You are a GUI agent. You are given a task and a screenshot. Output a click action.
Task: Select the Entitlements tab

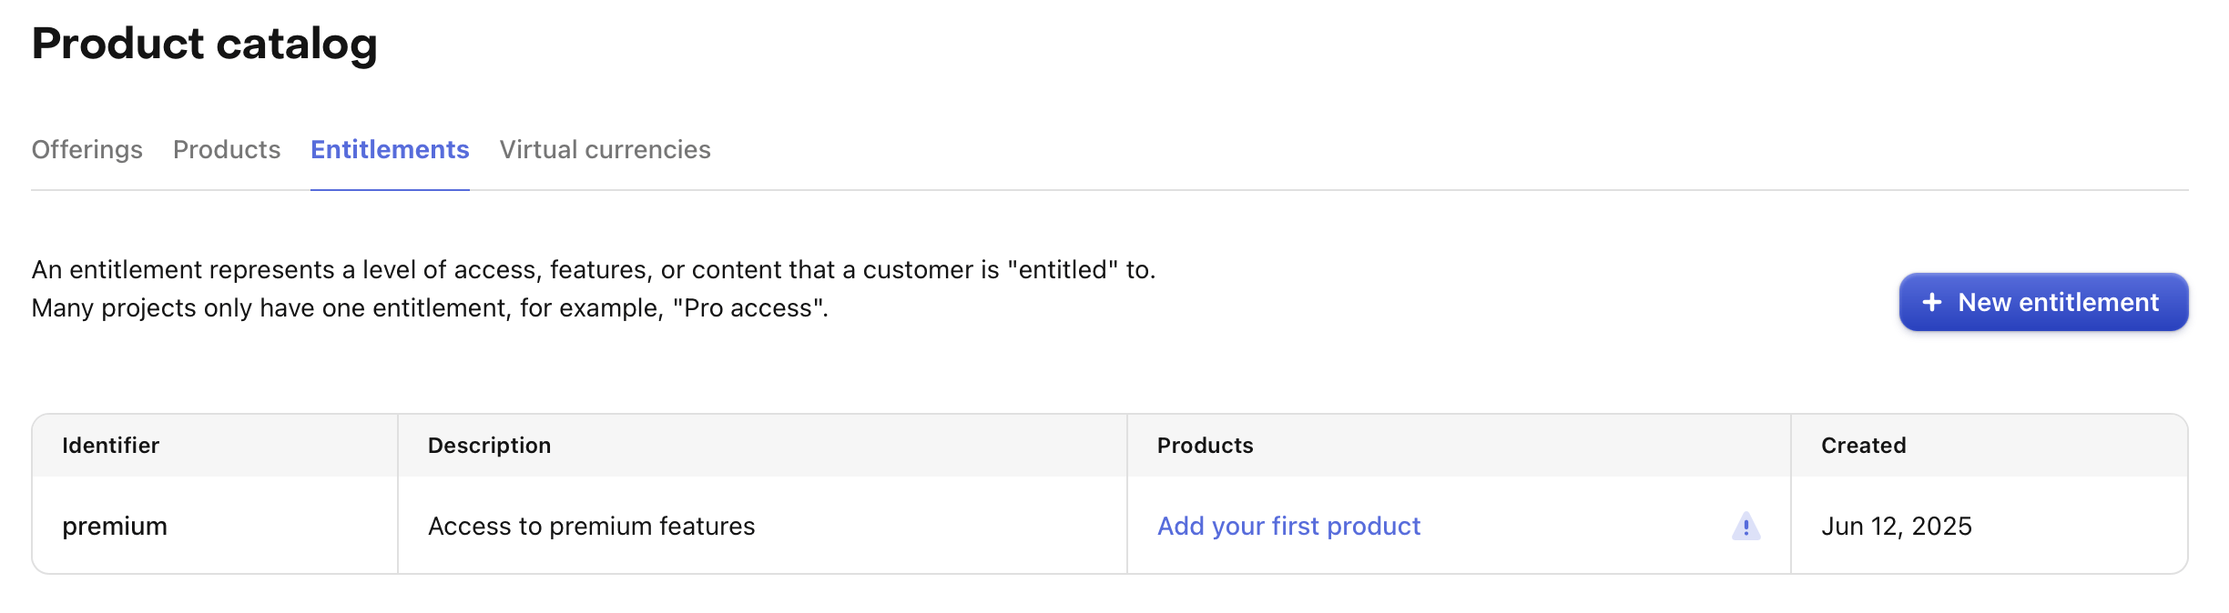click(390, 149)
